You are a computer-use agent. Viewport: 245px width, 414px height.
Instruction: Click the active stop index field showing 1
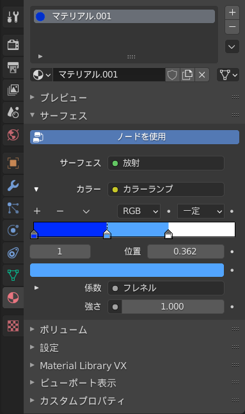[60, 251]
